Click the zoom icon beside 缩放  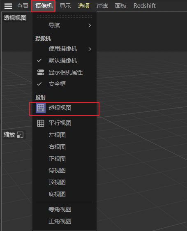(20, 135)
